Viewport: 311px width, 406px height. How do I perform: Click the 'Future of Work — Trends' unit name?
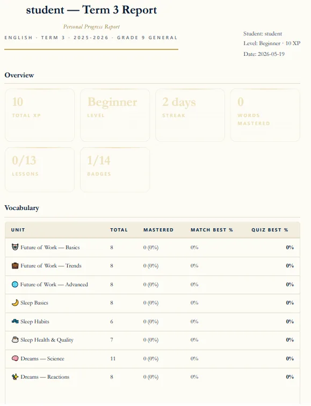coord(50,266)
